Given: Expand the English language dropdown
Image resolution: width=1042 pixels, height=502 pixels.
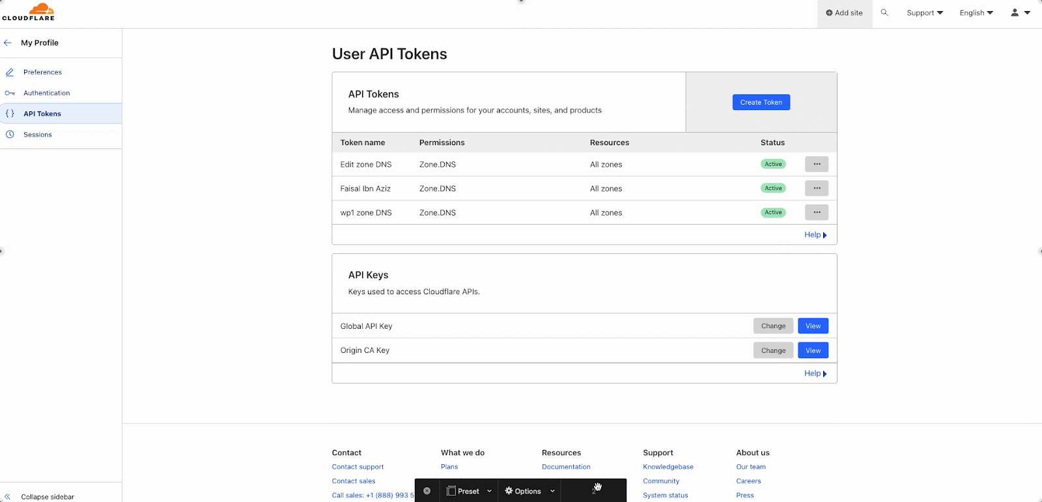Looking at the screenshot, I should coord(976,13).
